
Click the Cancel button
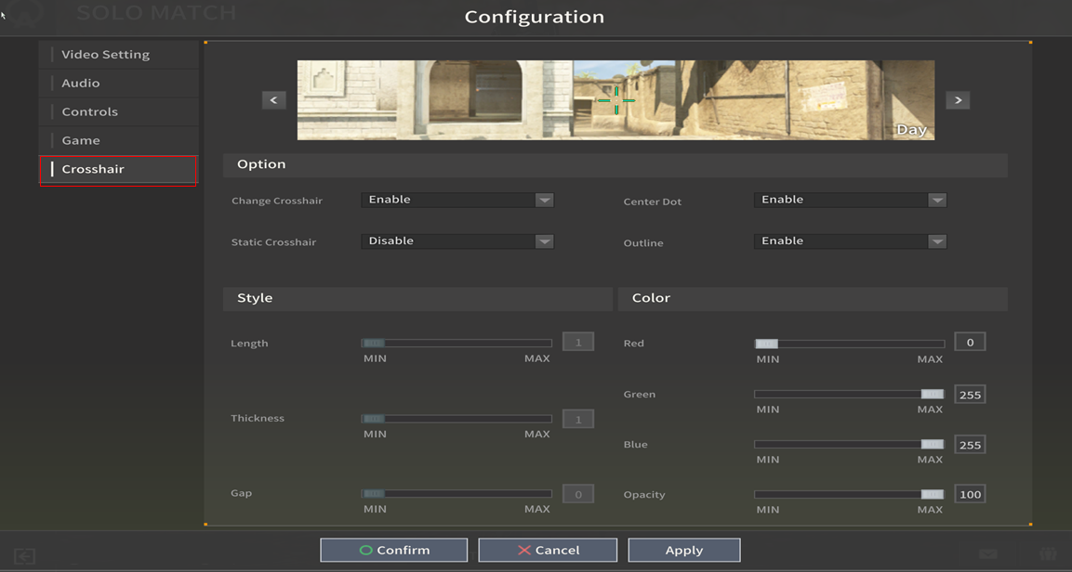tap(548, 550)
